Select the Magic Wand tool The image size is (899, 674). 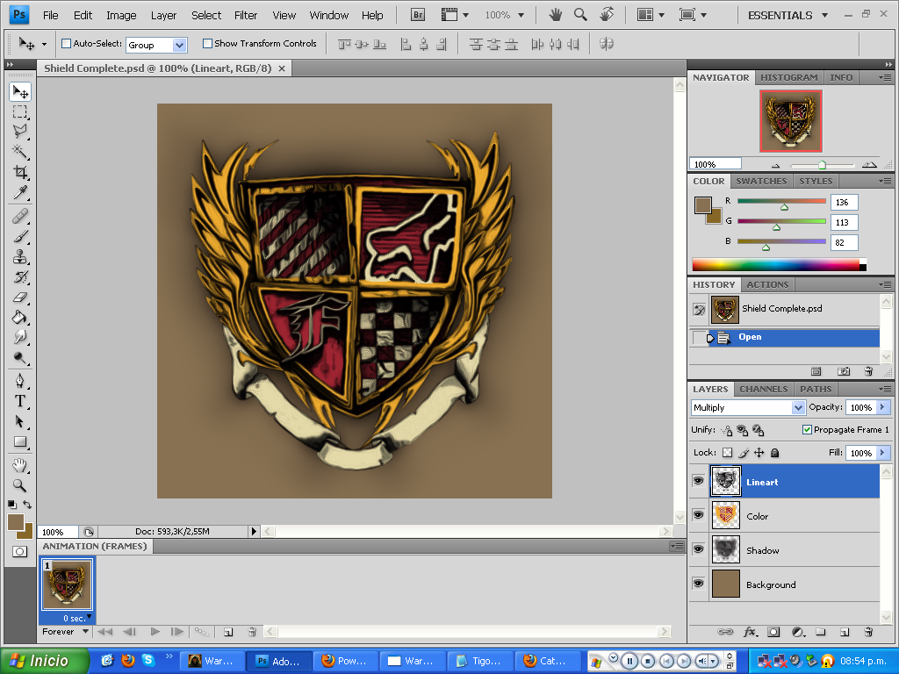(20, 152)
